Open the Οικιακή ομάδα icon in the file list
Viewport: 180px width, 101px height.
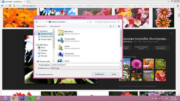point(61,40)
